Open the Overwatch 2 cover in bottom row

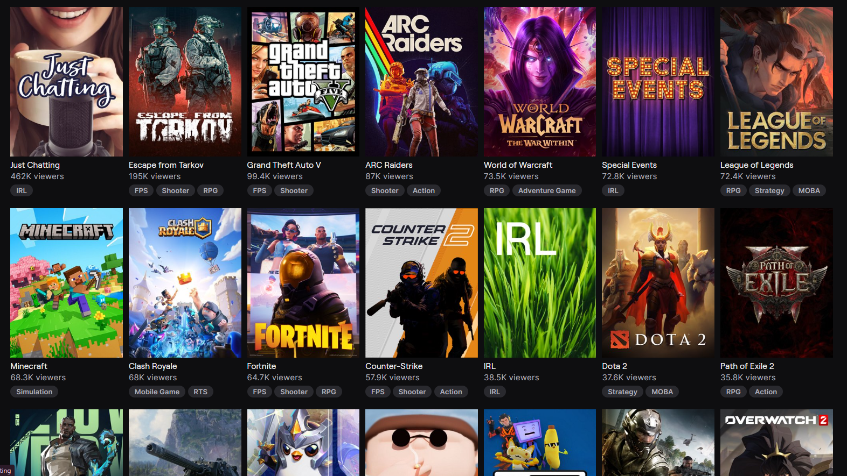(776, 443)
